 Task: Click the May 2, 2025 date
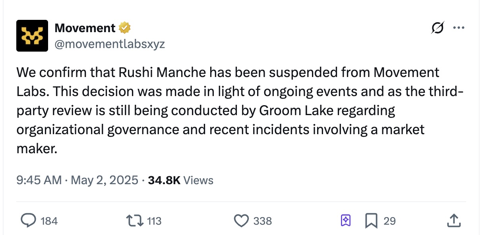click(105, 180)
